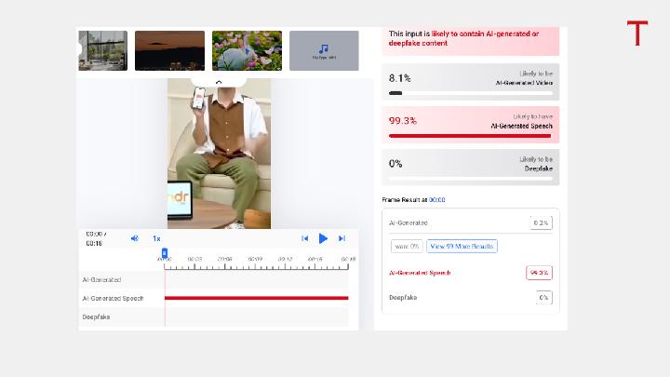Change the 1x playback speed
Viewport: 670px width, 377px height.
pyautogui.click(x=156, y=238)
